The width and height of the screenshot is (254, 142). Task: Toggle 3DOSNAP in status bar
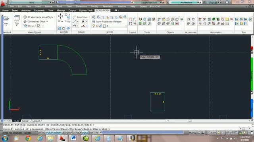(67, 133)
